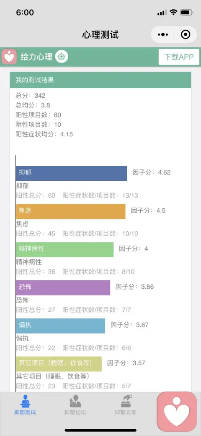This screenshot has width=201, height=436.
Task: Tap the 下载APP button
Action: [179, 57]
